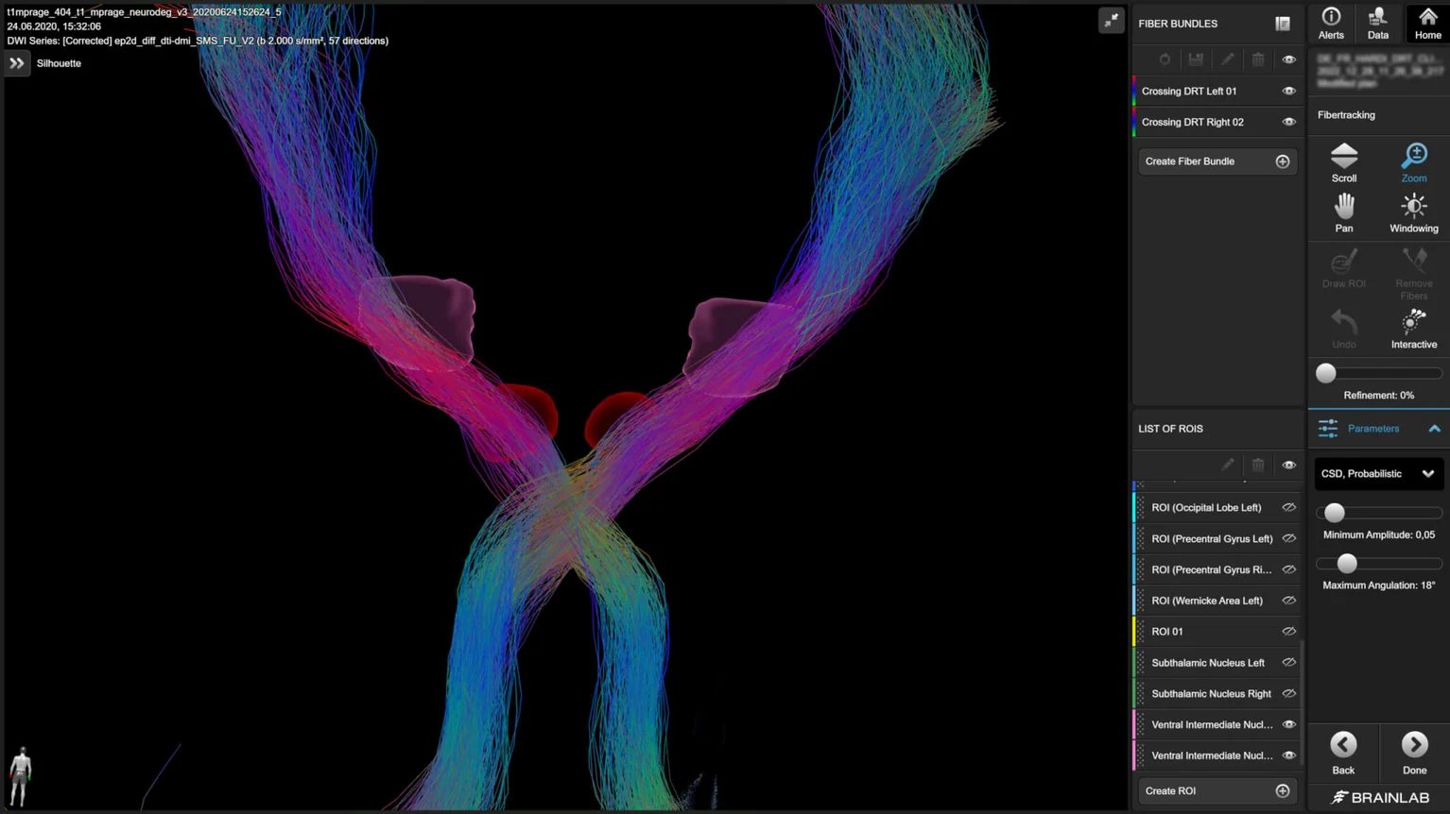Toggle visibility of all fiber bundles
This screenshot has width=1450, height=814.
click(1288, 59)
